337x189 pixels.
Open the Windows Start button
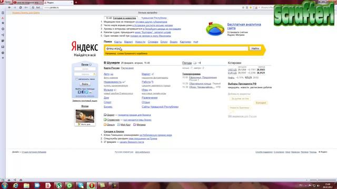tap(5, 185)
